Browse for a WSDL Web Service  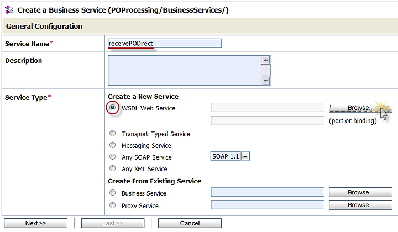click(x=360, y=108)
